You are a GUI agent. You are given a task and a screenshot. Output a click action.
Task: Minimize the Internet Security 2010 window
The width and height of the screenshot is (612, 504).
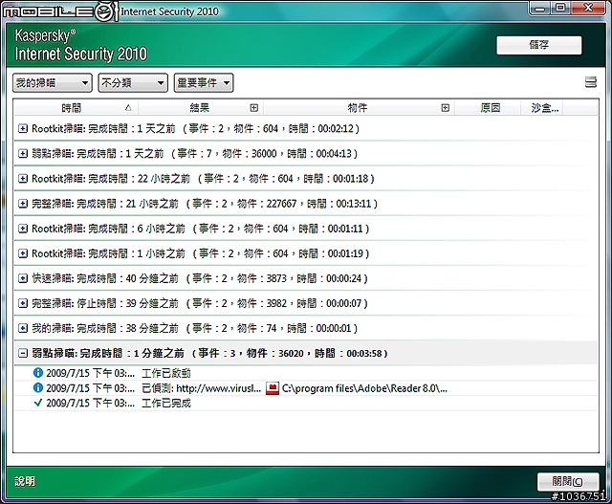[x=540, y=8]
